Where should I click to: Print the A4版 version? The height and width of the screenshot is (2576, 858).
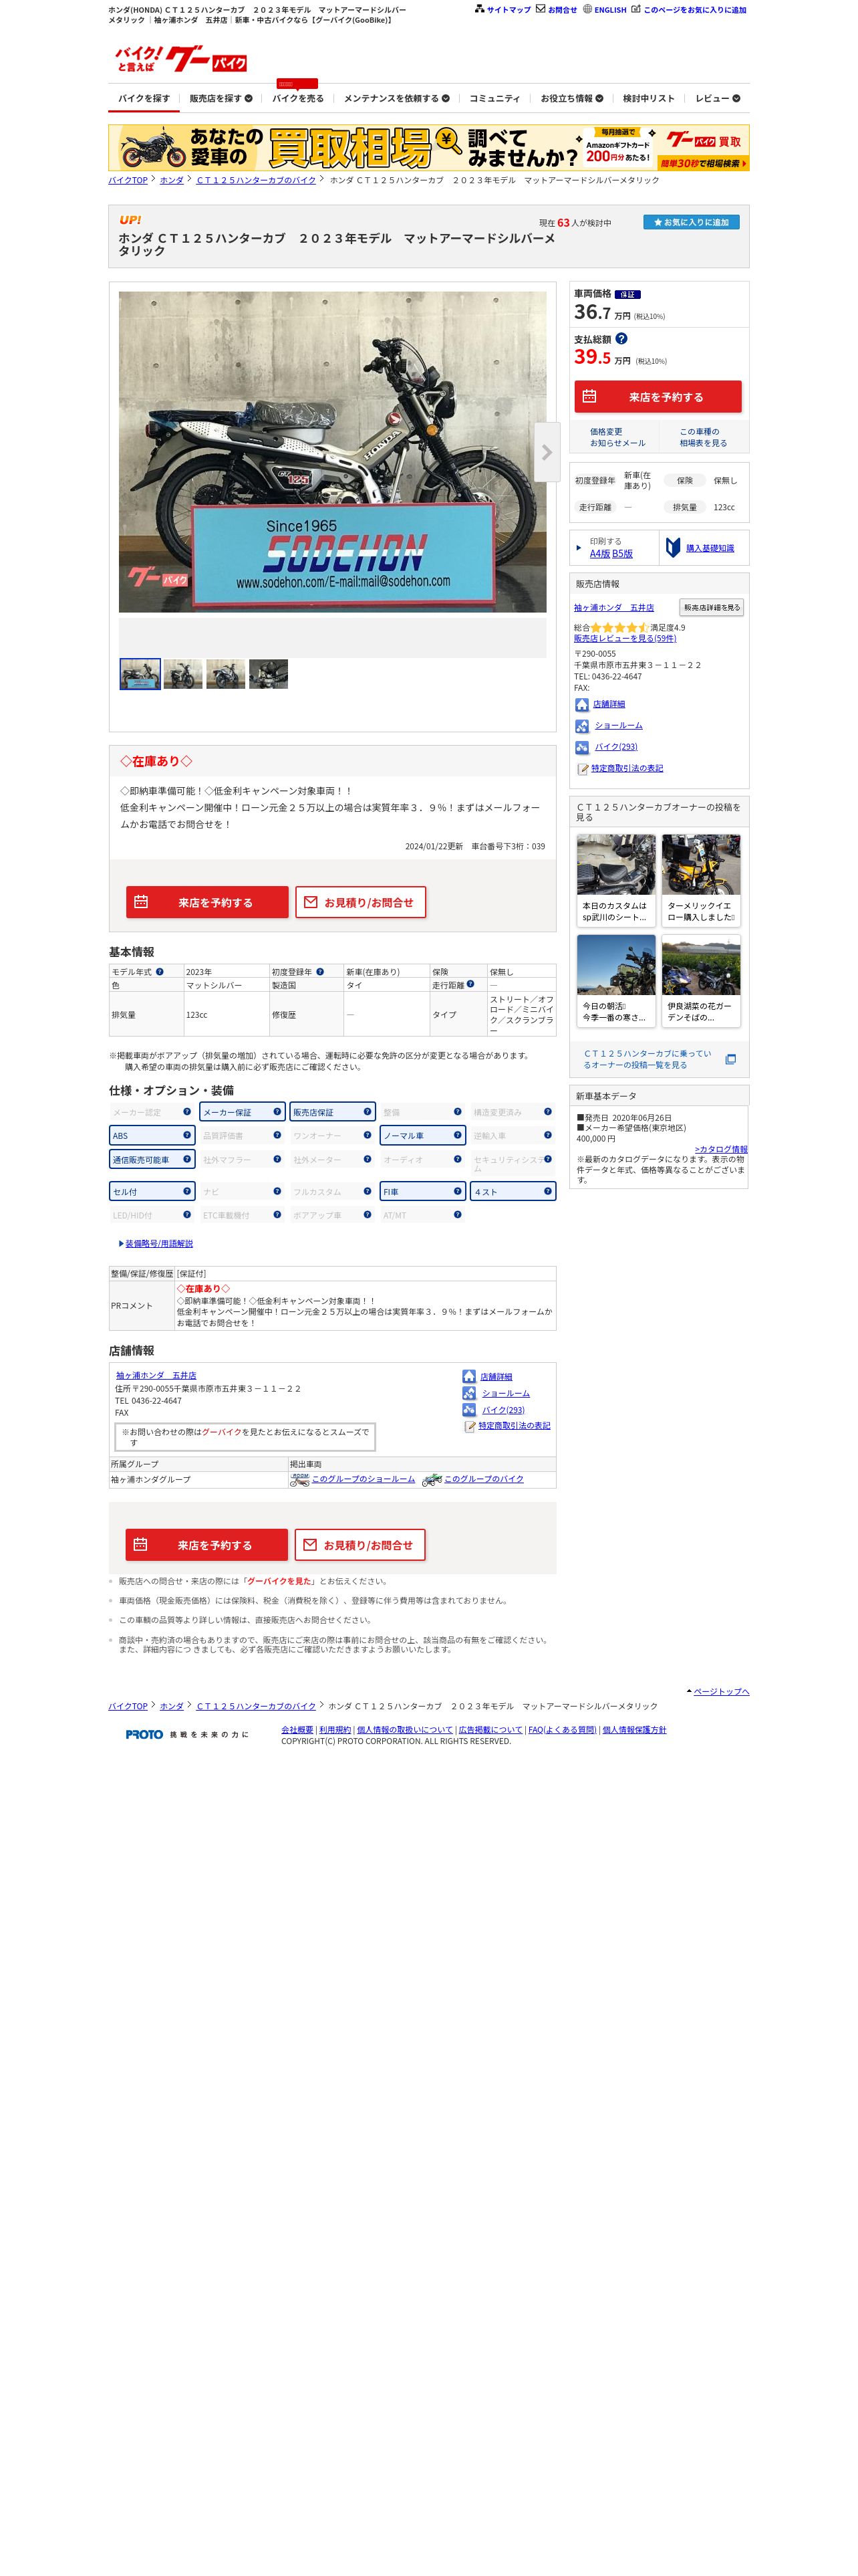(599, 554)
